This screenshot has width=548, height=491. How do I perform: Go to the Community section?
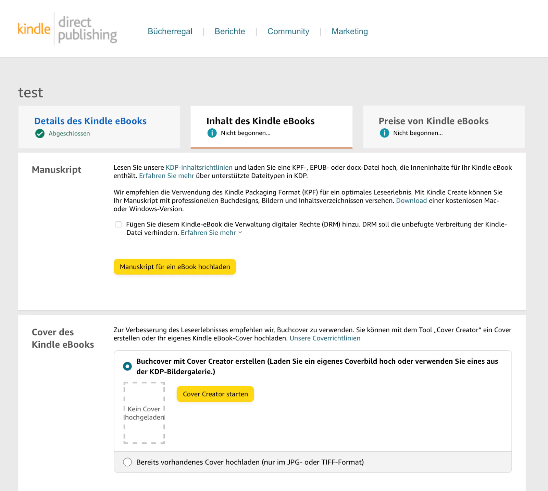tap(288, 31)
